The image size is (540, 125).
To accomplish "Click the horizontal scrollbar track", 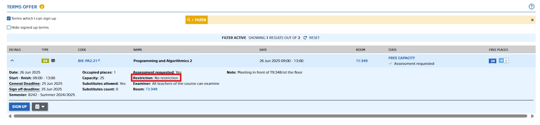I will point(270,116).
